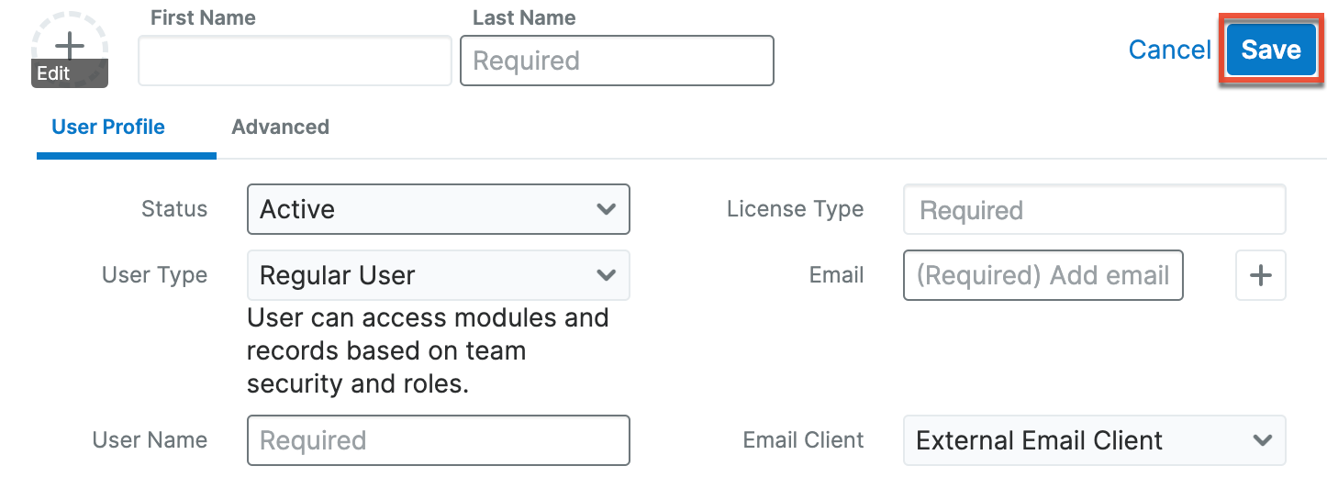
Task: Select the User Profile tab
Action: click(108, 128)
